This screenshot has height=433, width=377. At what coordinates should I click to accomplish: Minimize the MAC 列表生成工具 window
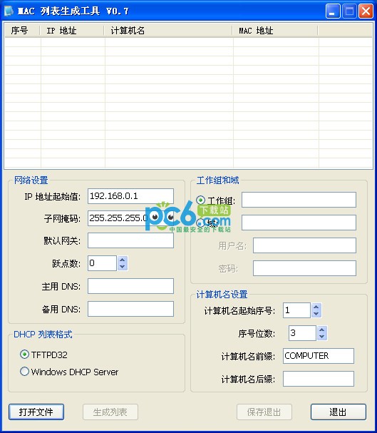[333, 11]
